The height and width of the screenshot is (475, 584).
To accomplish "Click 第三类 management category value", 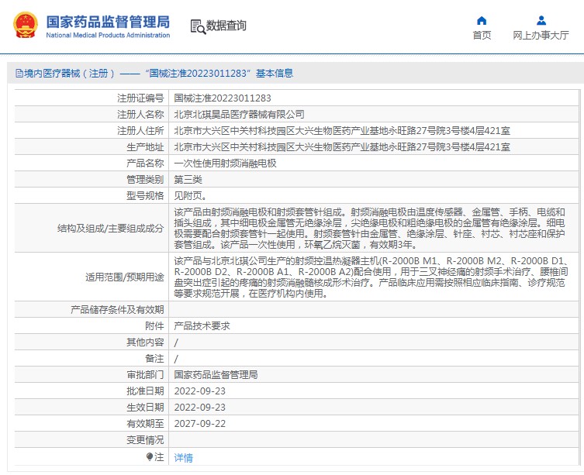I will [x=188, y=180].
